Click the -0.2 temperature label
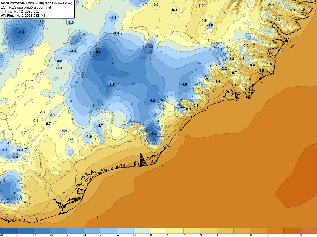 click(42, 112)
